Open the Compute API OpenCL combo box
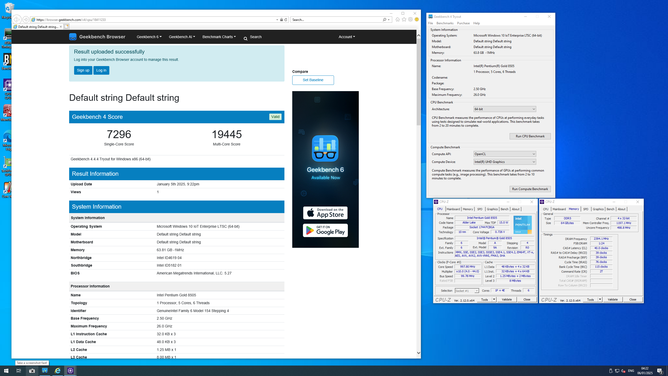Image resolution: width=668 pixels, height=376 pixels. click(505, 154)
